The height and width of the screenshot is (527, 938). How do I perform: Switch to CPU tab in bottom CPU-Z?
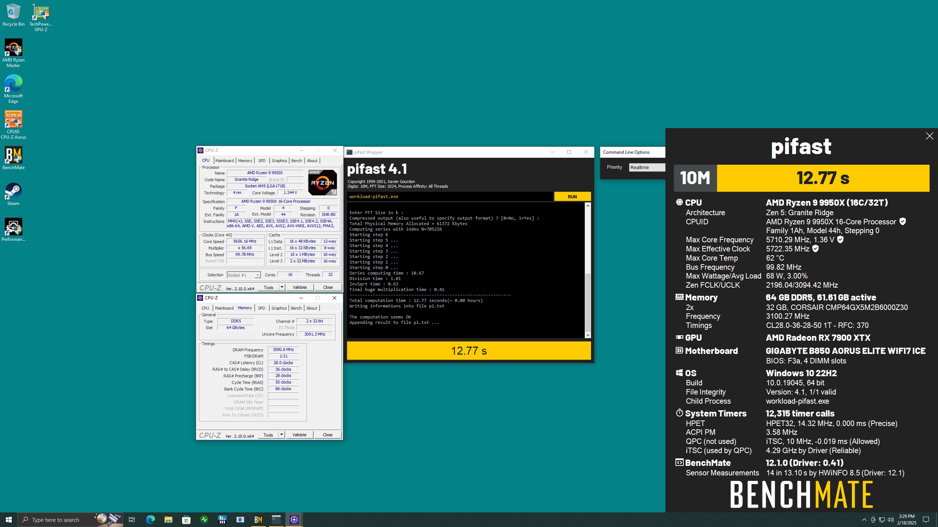coord(205,308)
